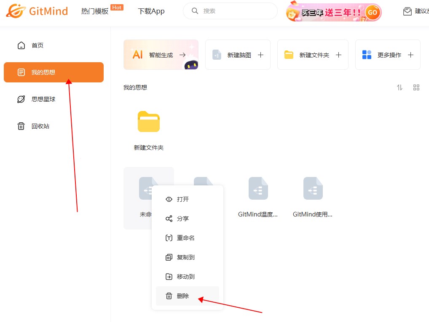Open the GitMind温度... mind map file
This screenshot has width=429, height=322.
point(258,188)
